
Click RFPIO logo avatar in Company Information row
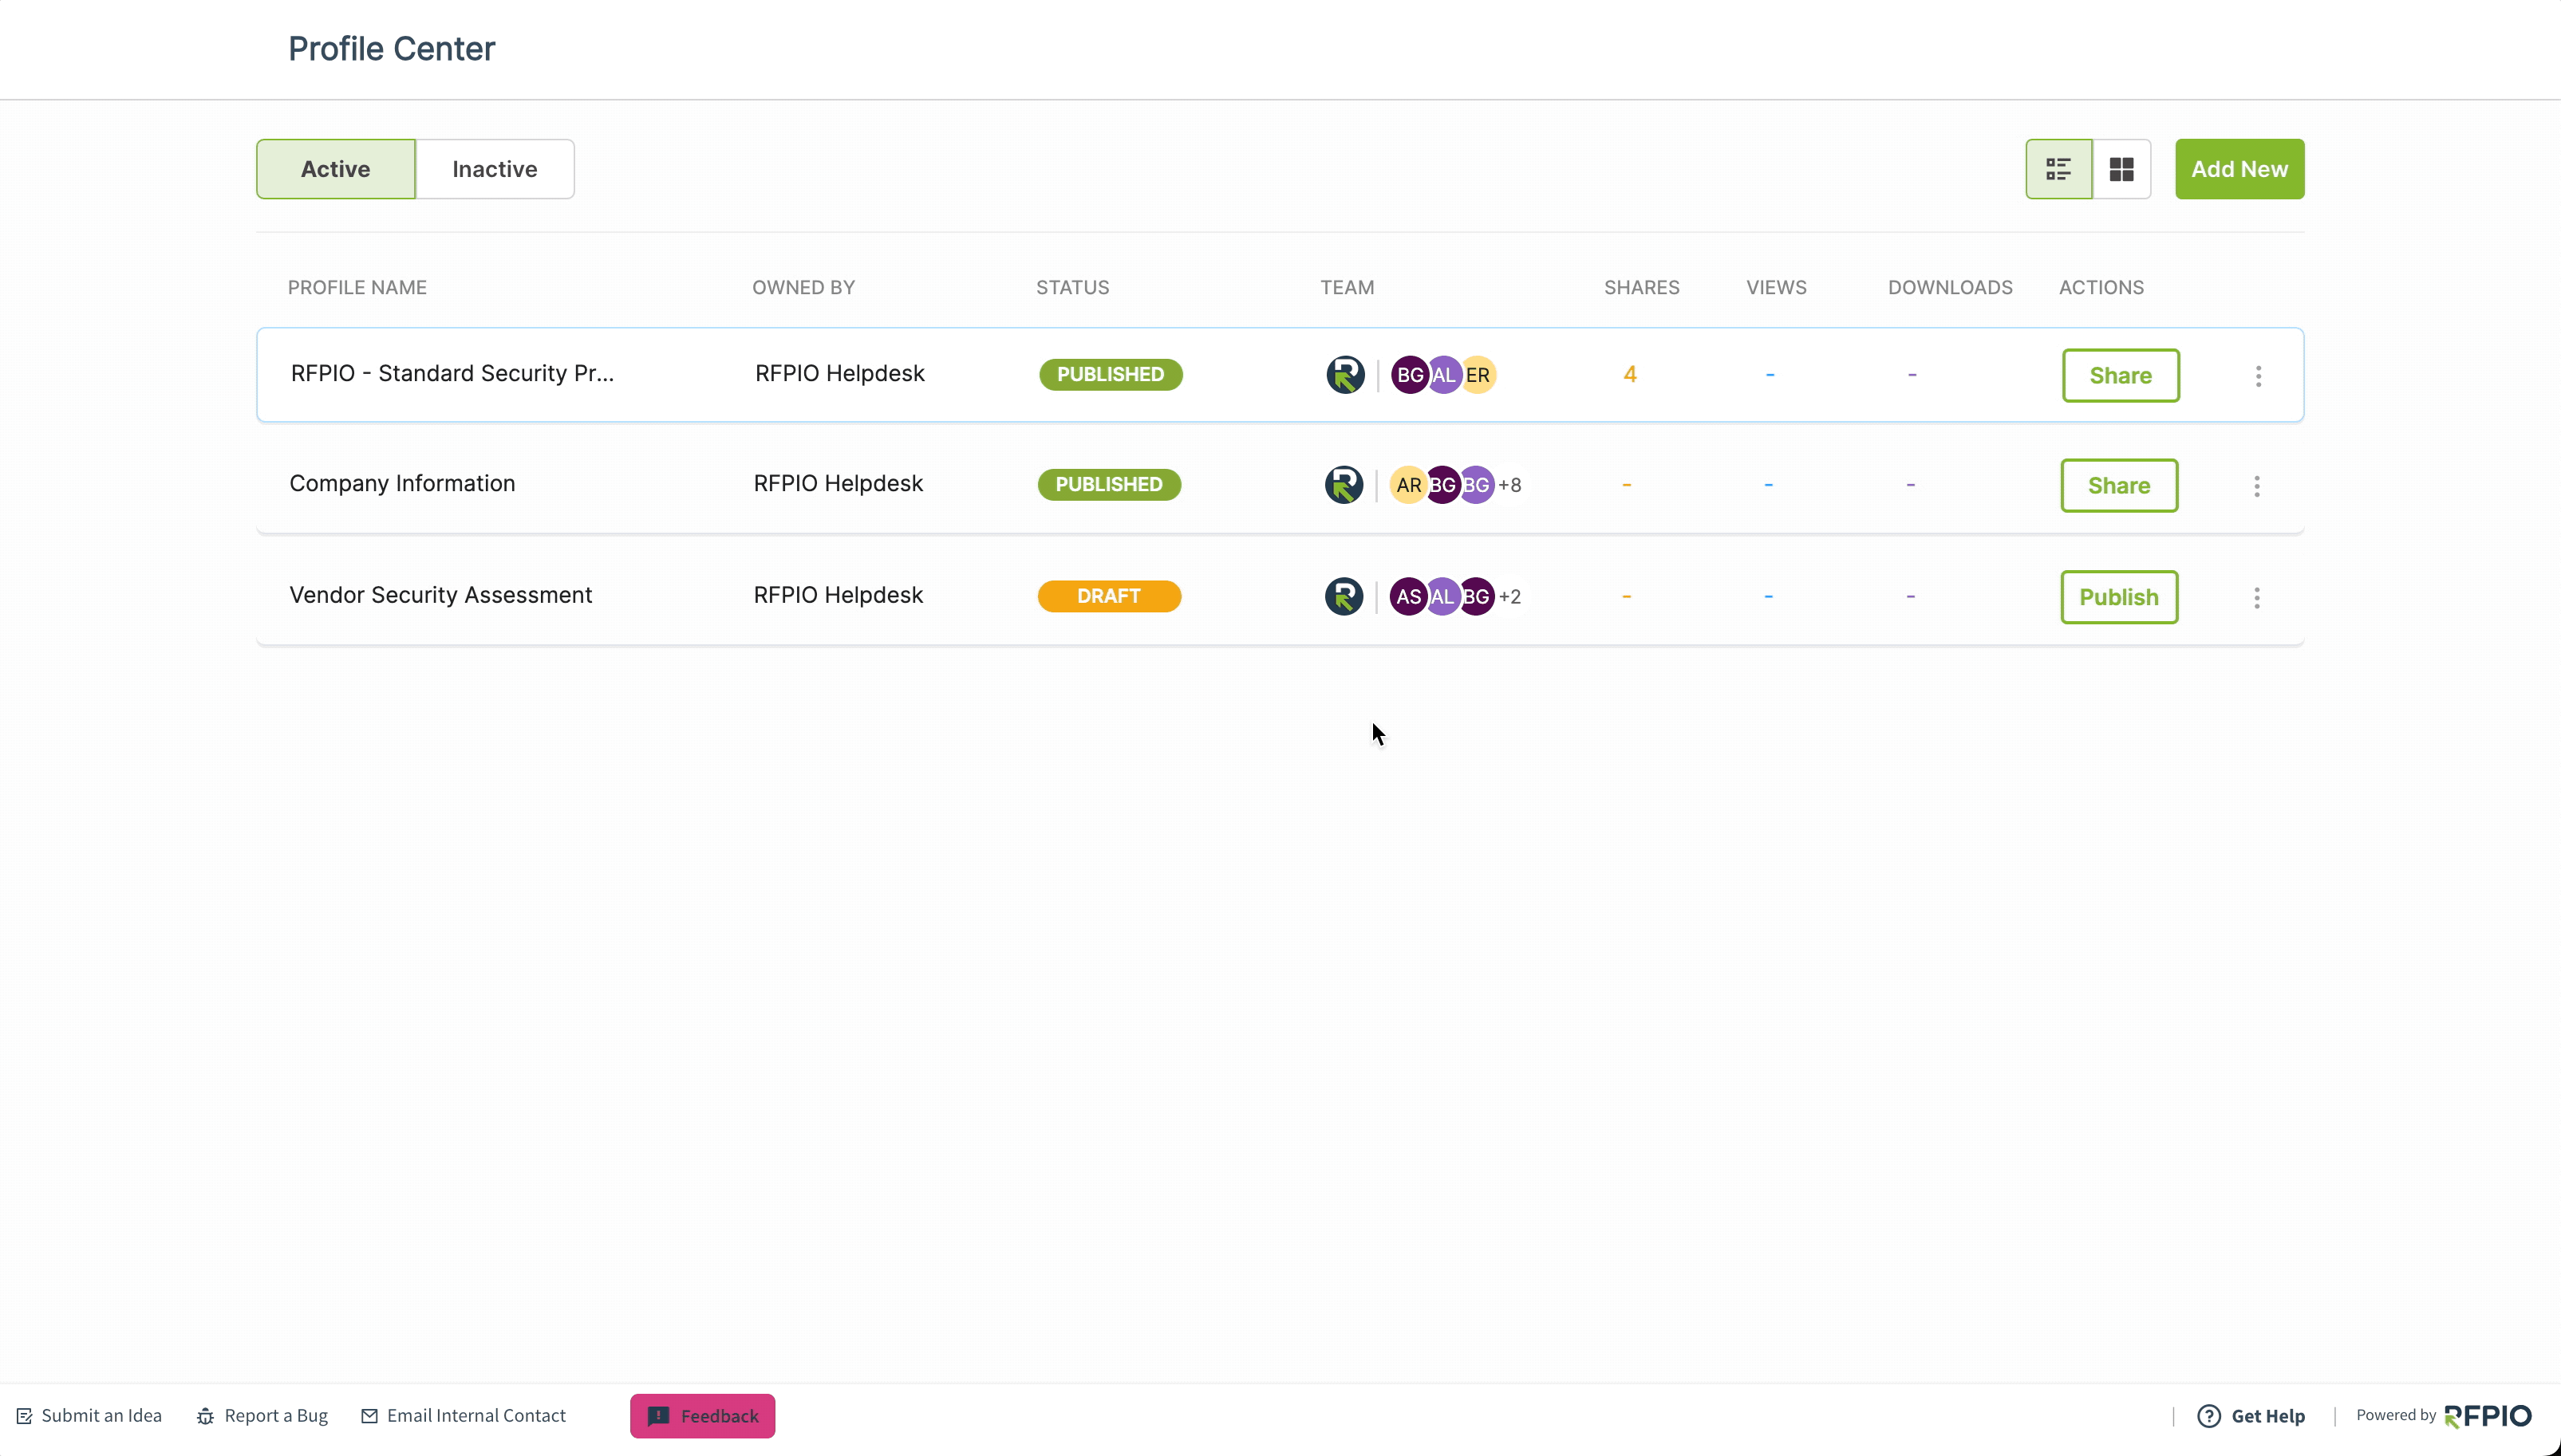click(1344, 485)
